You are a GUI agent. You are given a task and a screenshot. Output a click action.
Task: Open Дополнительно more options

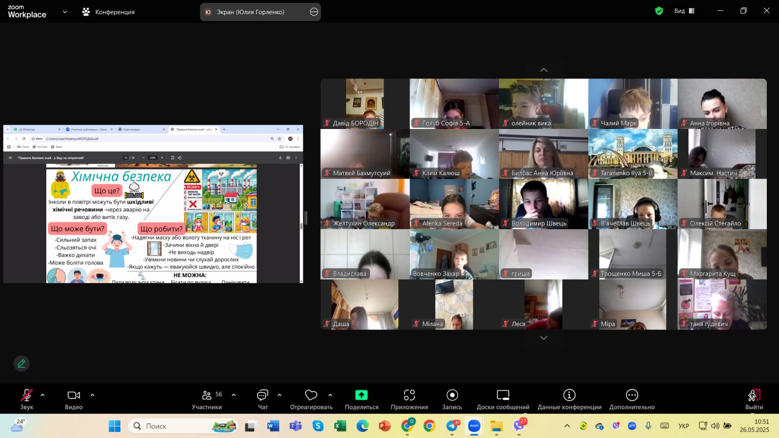click(632, 399)
